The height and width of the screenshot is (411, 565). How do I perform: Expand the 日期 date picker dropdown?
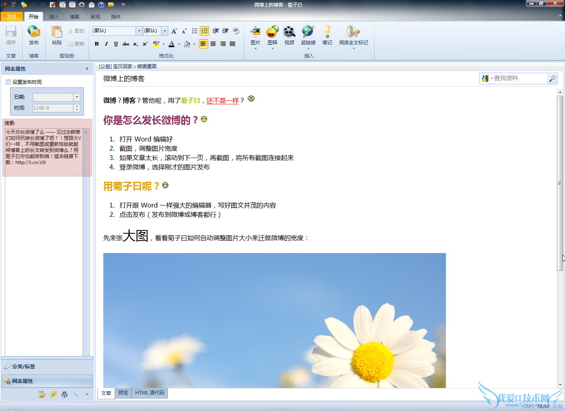coord(77,97)
